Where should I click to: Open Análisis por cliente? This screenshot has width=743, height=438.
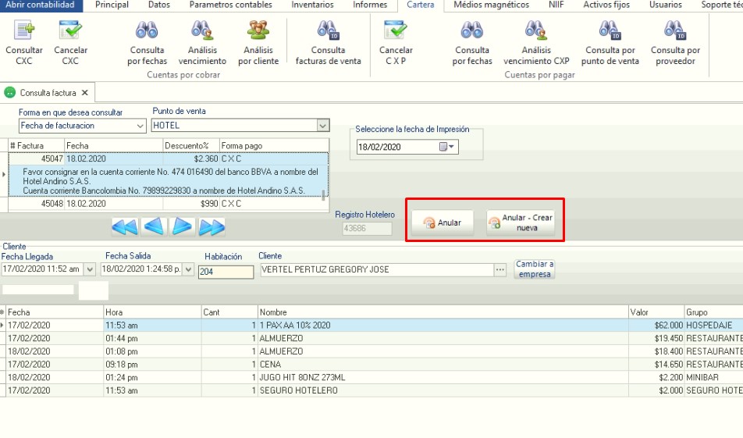258,41
